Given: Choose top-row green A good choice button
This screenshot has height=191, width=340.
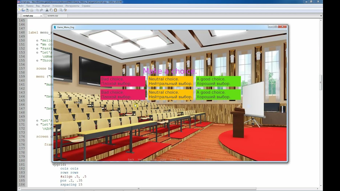Looking at the screenshot, I should click(x=218, y=81).
